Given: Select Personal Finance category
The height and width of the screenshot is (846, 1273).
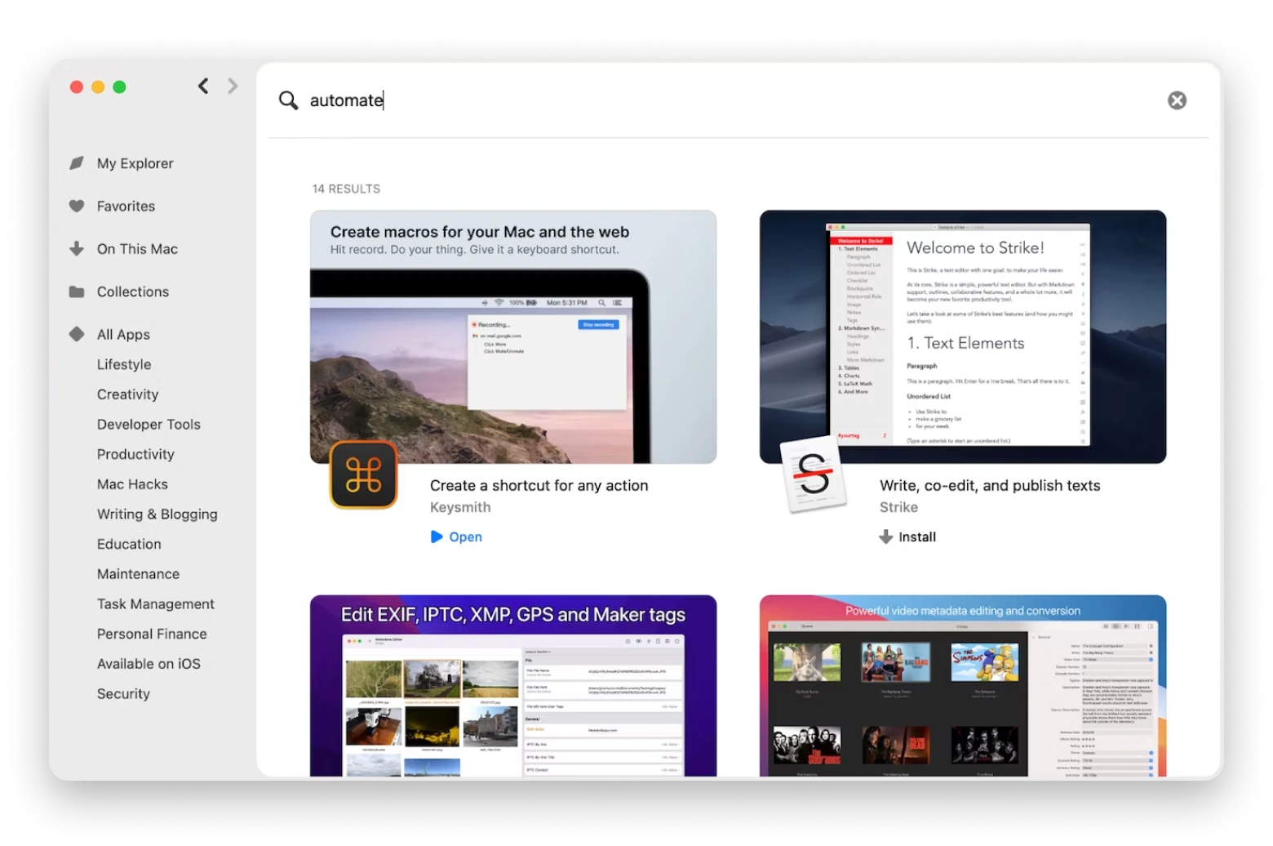Looking at the screenshot, I should coord(152,634).
